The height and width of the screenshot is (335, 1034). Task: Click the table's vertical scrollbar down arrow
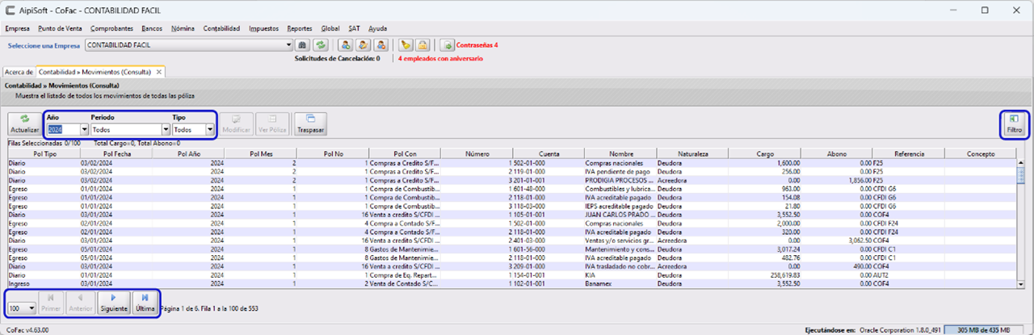[x=1021, y=284]
